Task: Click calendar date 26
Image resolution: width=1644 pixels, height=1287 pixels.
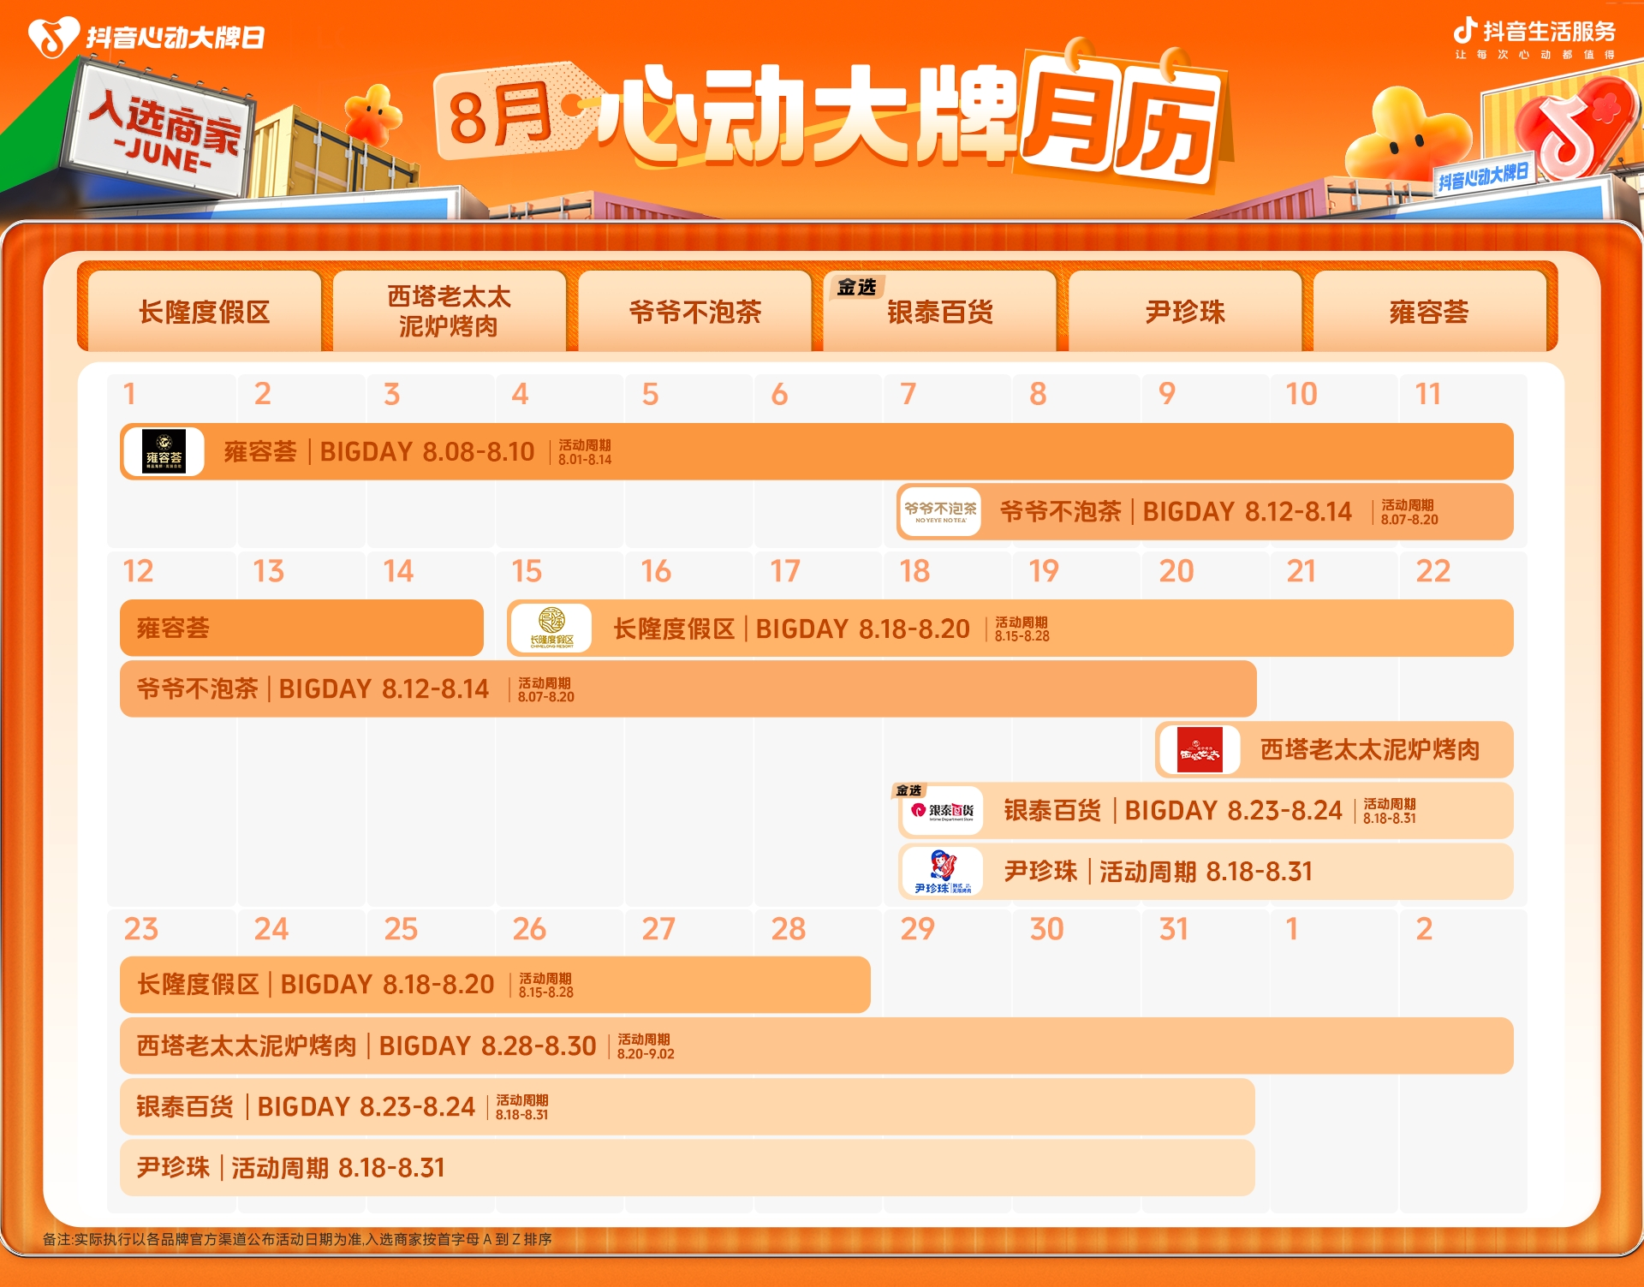Action: click(529, 929)
